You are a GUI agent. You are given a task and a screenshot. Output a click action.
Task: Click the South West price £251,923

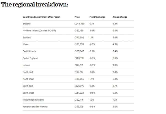(x=80, y=93)
